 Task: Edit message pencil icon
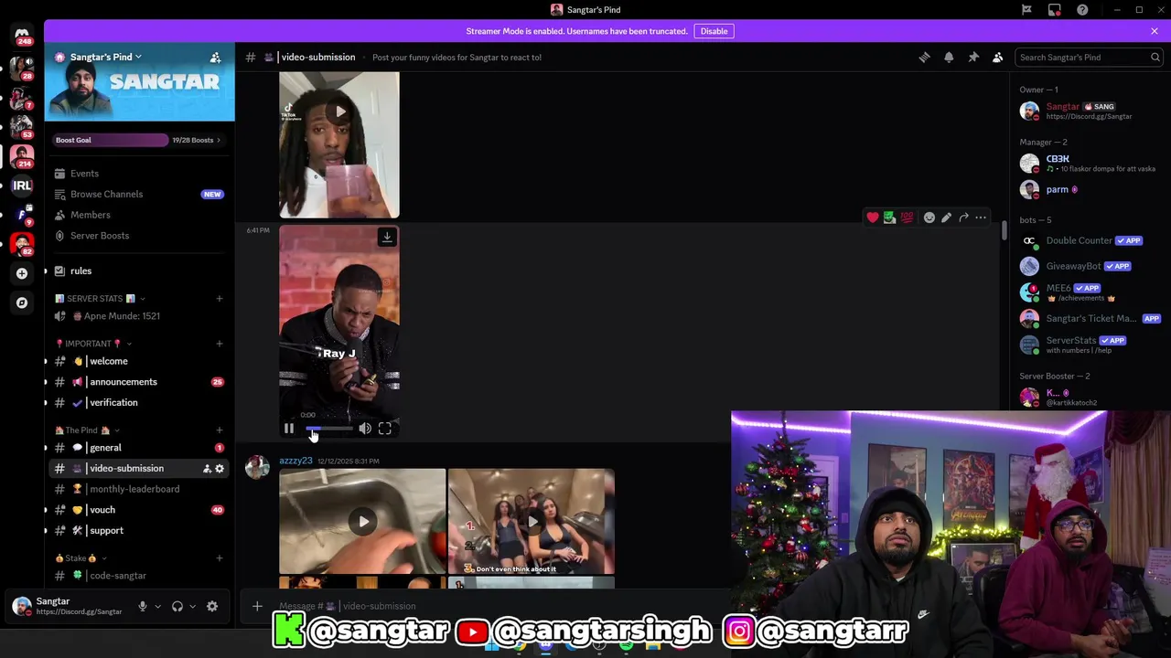(947, 218)
